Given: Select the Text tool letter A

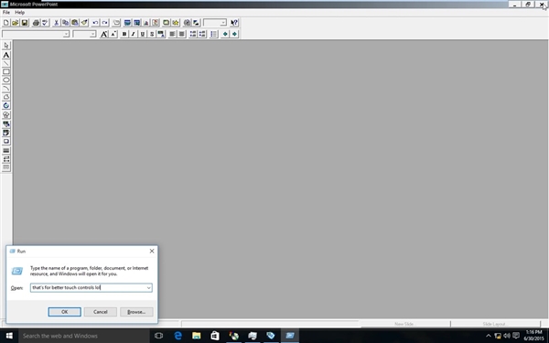Looking at the screenshot, I should (6, 55).
